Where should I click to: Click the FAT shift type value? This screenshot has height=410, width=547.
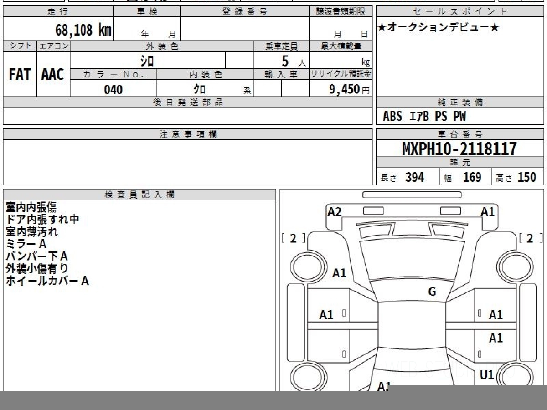[20, 75]
